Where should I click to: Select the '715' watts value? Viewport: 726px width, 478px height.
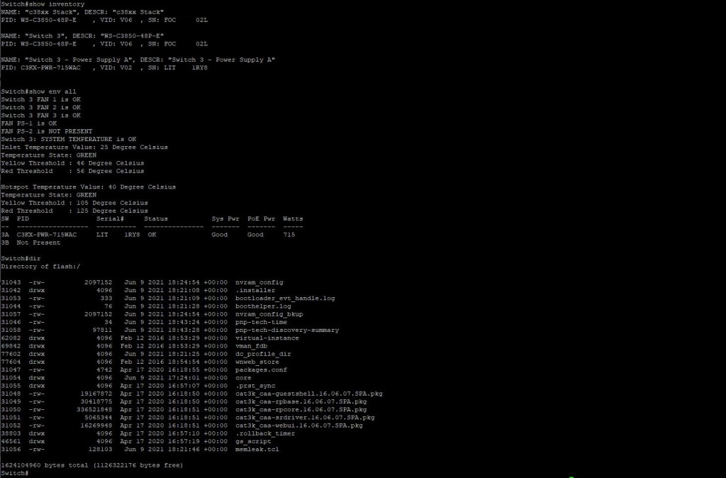click(x=289, y=235)
